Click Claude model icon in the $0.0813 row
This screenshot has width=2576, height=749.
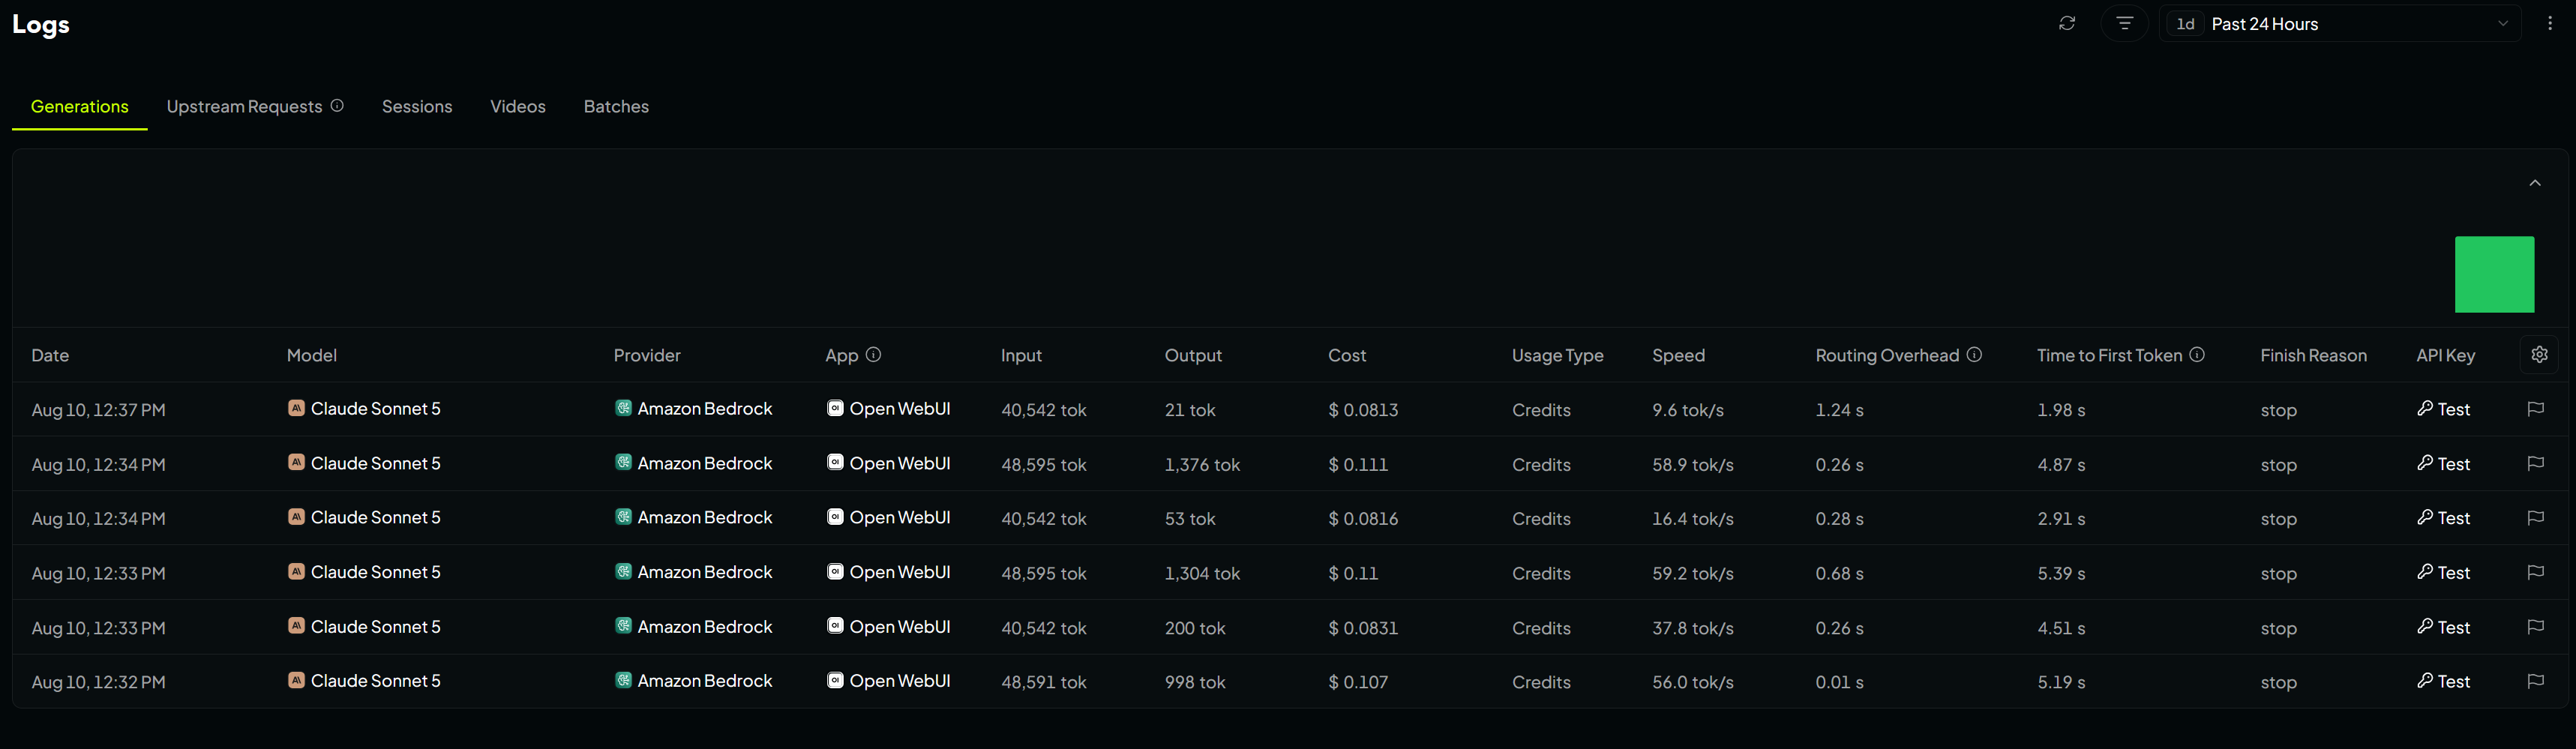(x=296, y=408)
